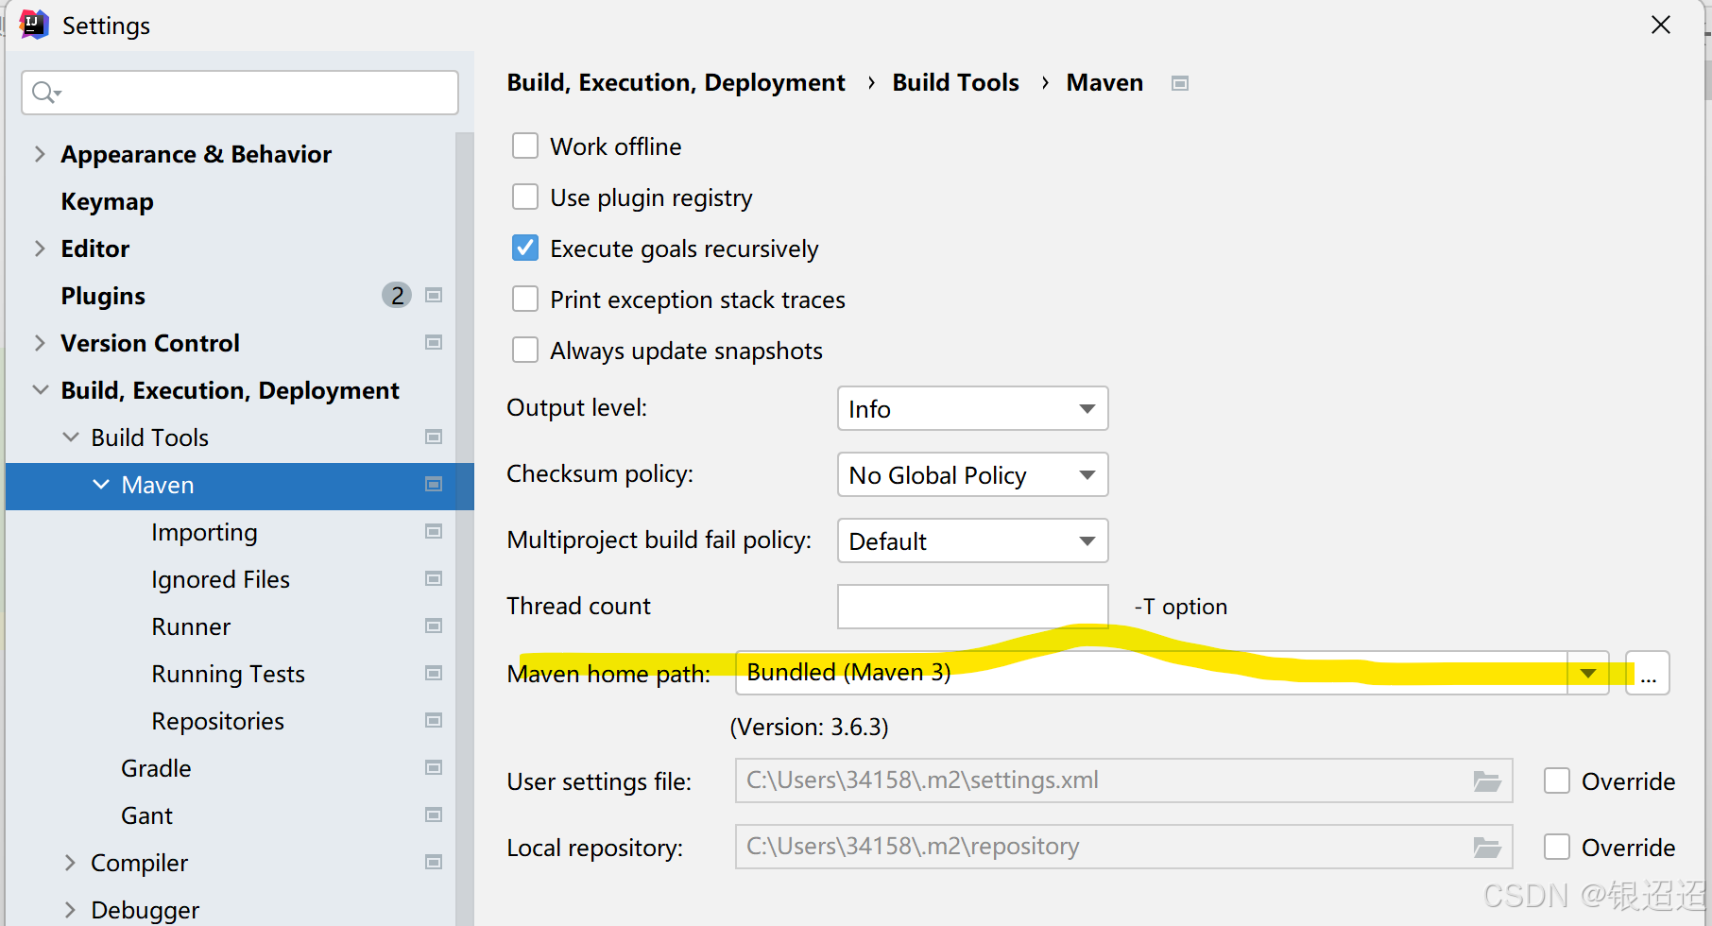Image resolution: width=1712 pixels, height=926 pixels.
Task: Select Keymap settings page
Action: [107, 202]
